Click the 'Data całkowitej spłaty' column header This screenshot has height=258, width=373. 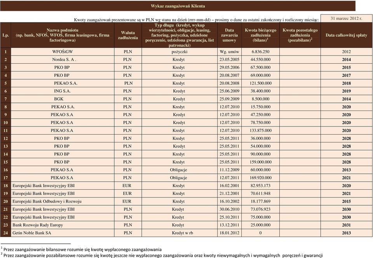tap(346, 35)
